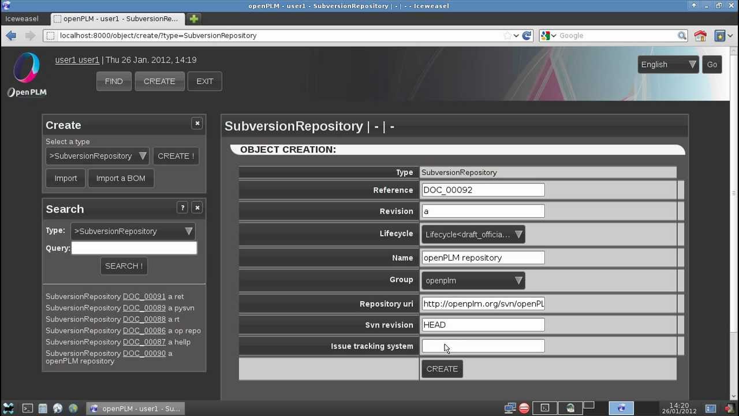Close the Create panel
This screenshot has height=416, width=739.
[197, 123]
